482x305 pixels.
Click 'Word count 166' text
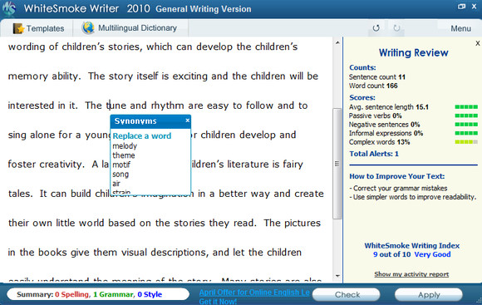point(373,86)
